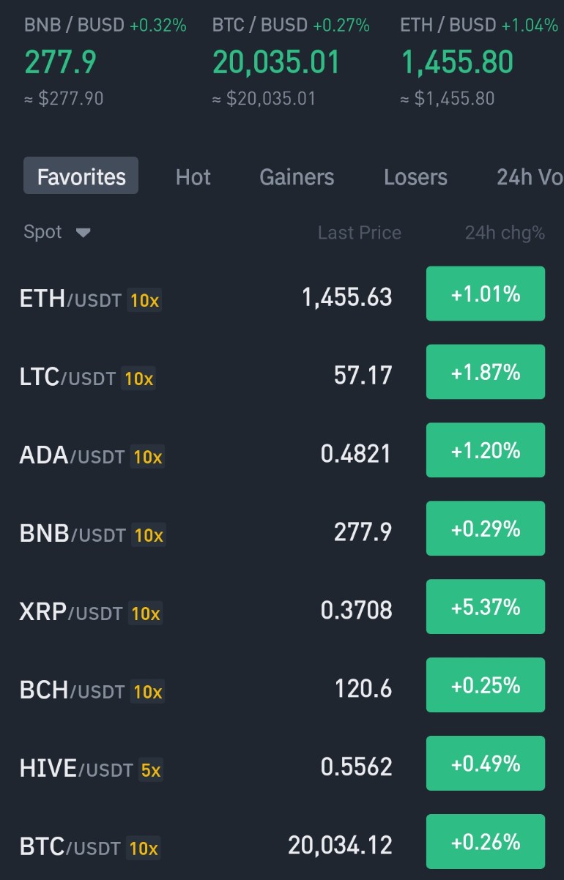Sort by 24h chg% column header
The width and height of the screenshot is (564, 880).
pos(505,233)
